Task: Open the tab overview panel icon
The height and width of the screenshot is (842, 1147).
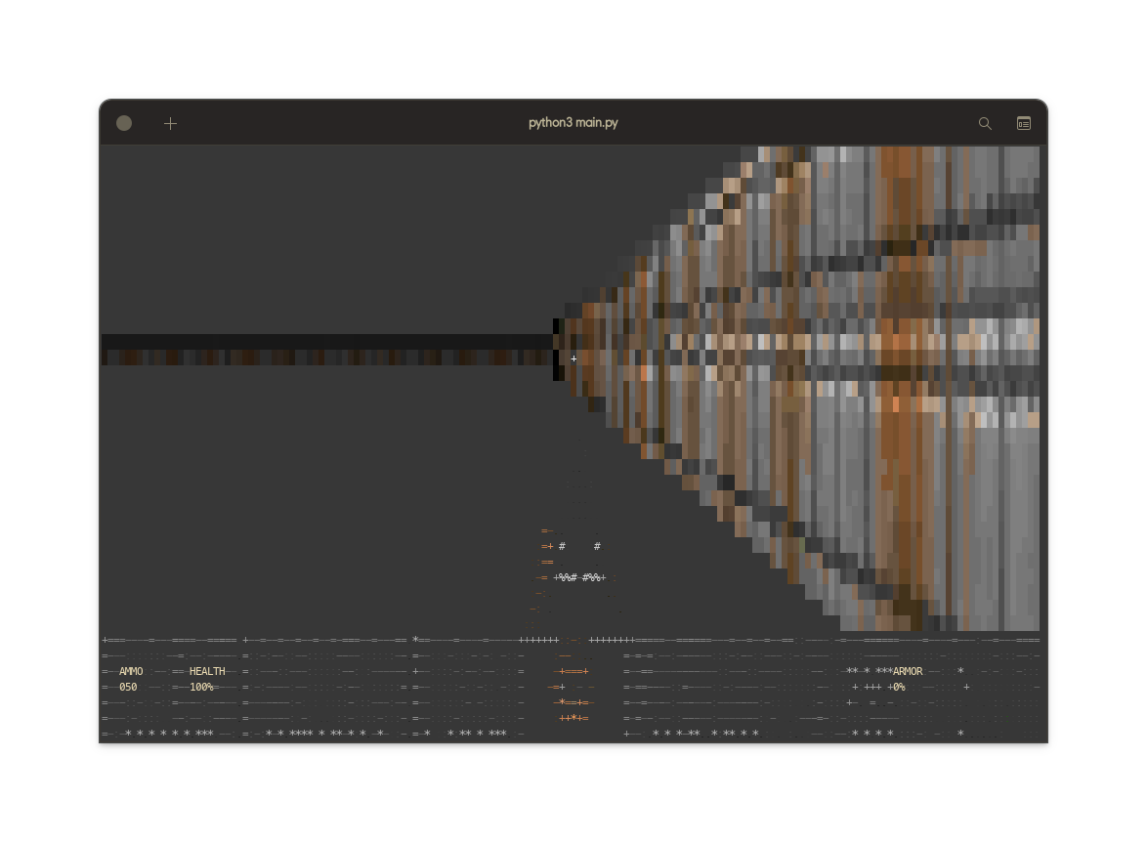Action: point(1024,123)
